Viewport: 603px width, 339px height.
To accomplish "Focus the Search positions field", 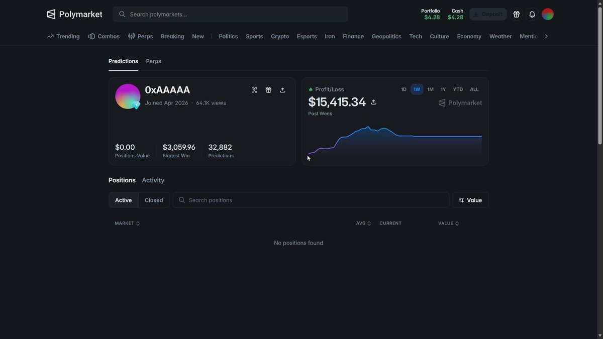I will 311,200.
